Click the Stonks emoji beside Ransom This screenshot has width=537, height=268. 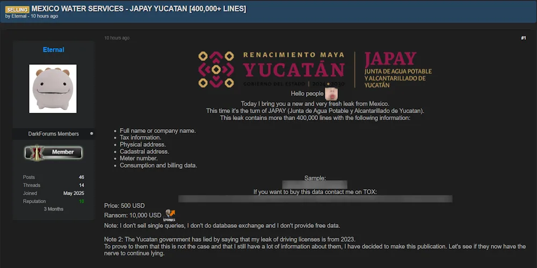click(x=169, y=215)
